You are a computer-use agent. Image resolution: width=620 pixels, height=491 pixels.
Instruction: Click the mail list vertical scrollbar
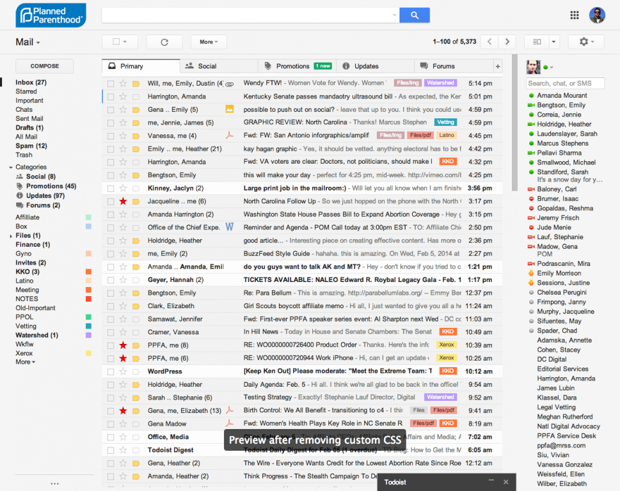click(x=514, y=123)
